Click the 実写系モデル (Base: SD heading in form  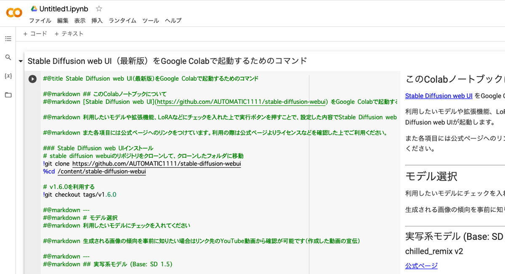pos(454,237)
